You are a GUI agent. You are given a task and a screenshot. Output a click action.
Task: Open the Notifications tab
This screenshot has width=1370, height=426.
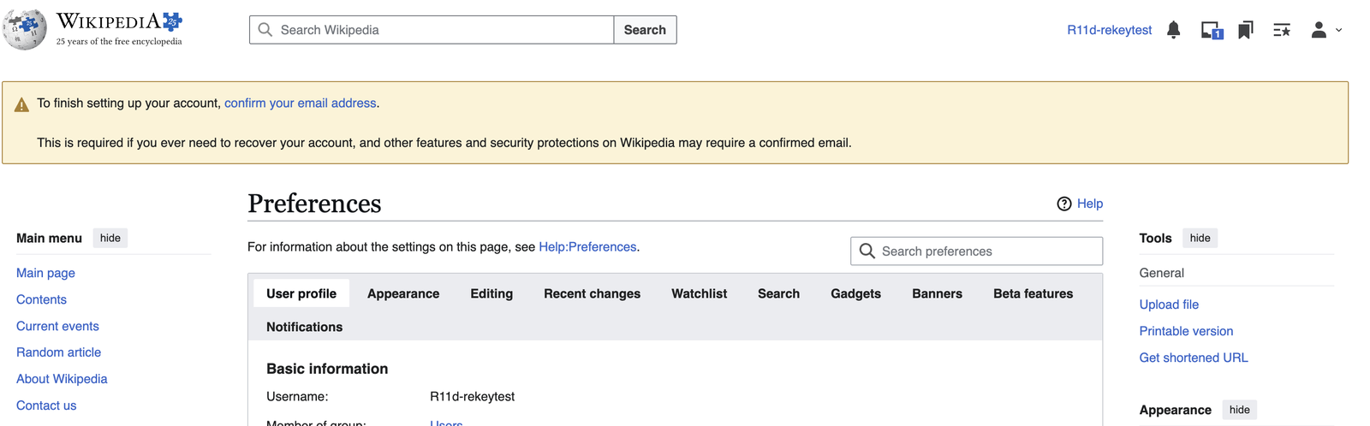point(304,327)
